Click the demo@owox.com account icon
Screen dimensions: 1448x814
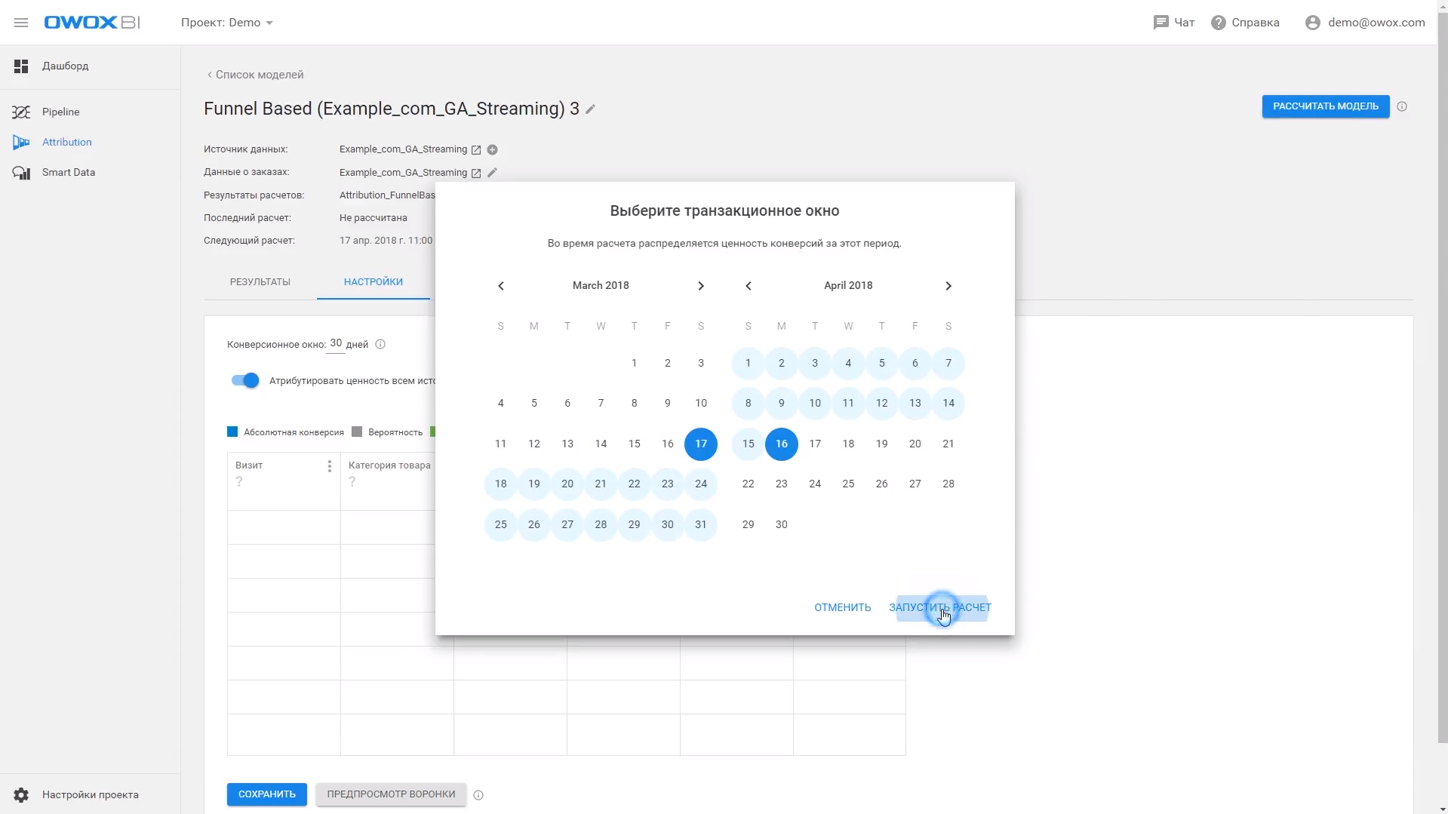[1312, 23]
